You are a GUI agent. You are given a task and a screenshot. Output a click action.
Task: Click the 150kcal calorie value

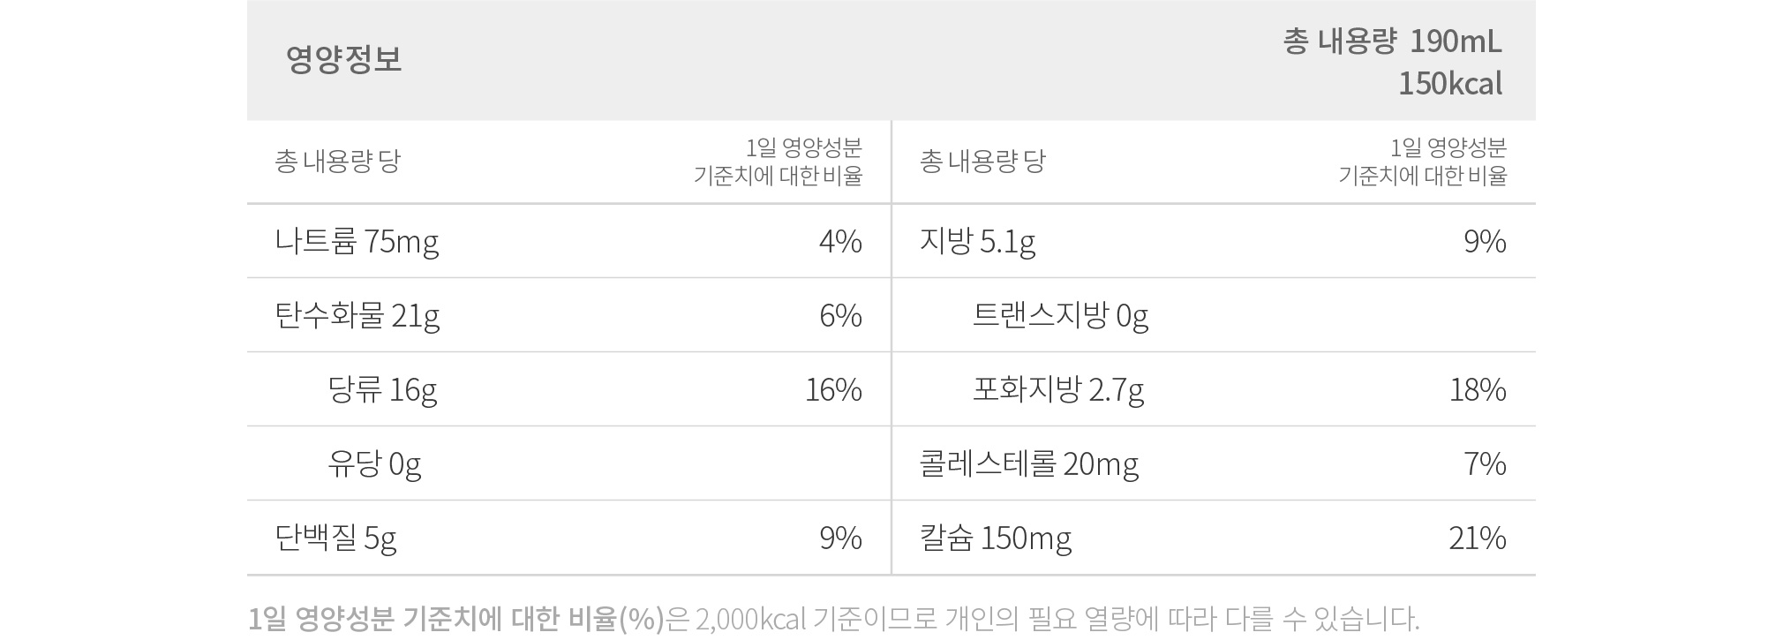click(x=1449, y=84)
